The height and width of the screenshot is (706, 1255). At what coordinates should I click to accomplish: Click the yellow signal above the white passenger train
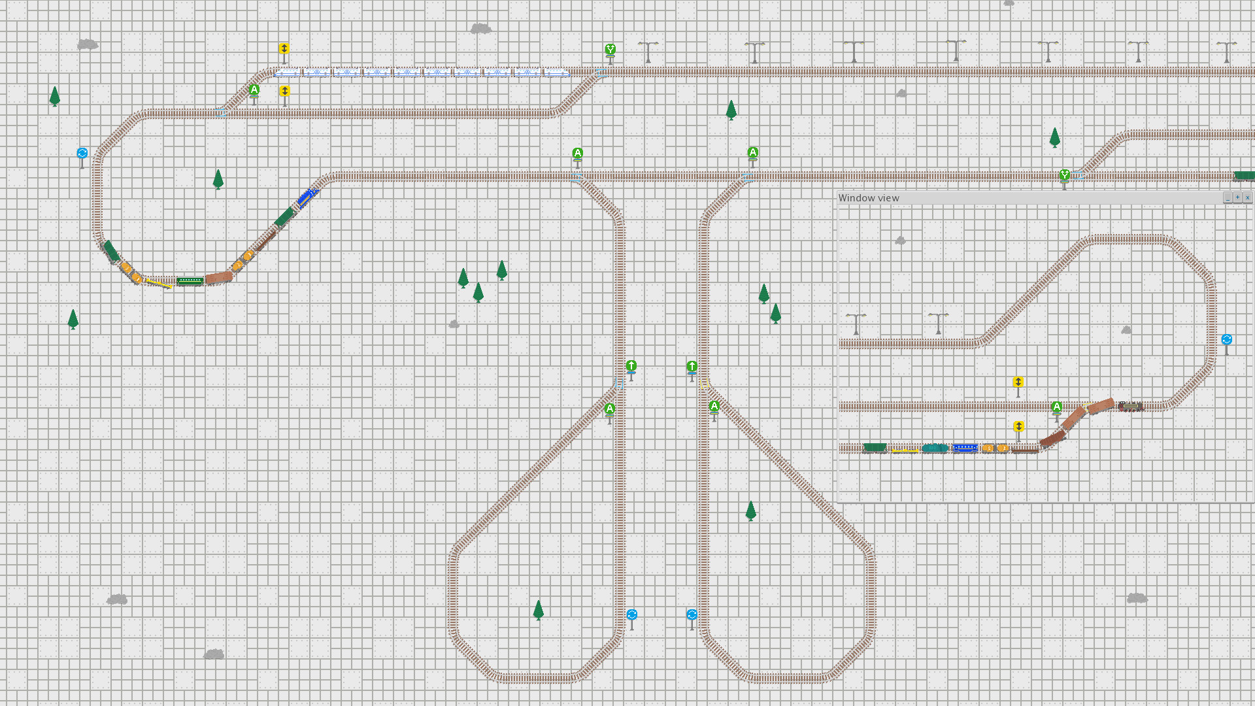[x=284, y=49]
